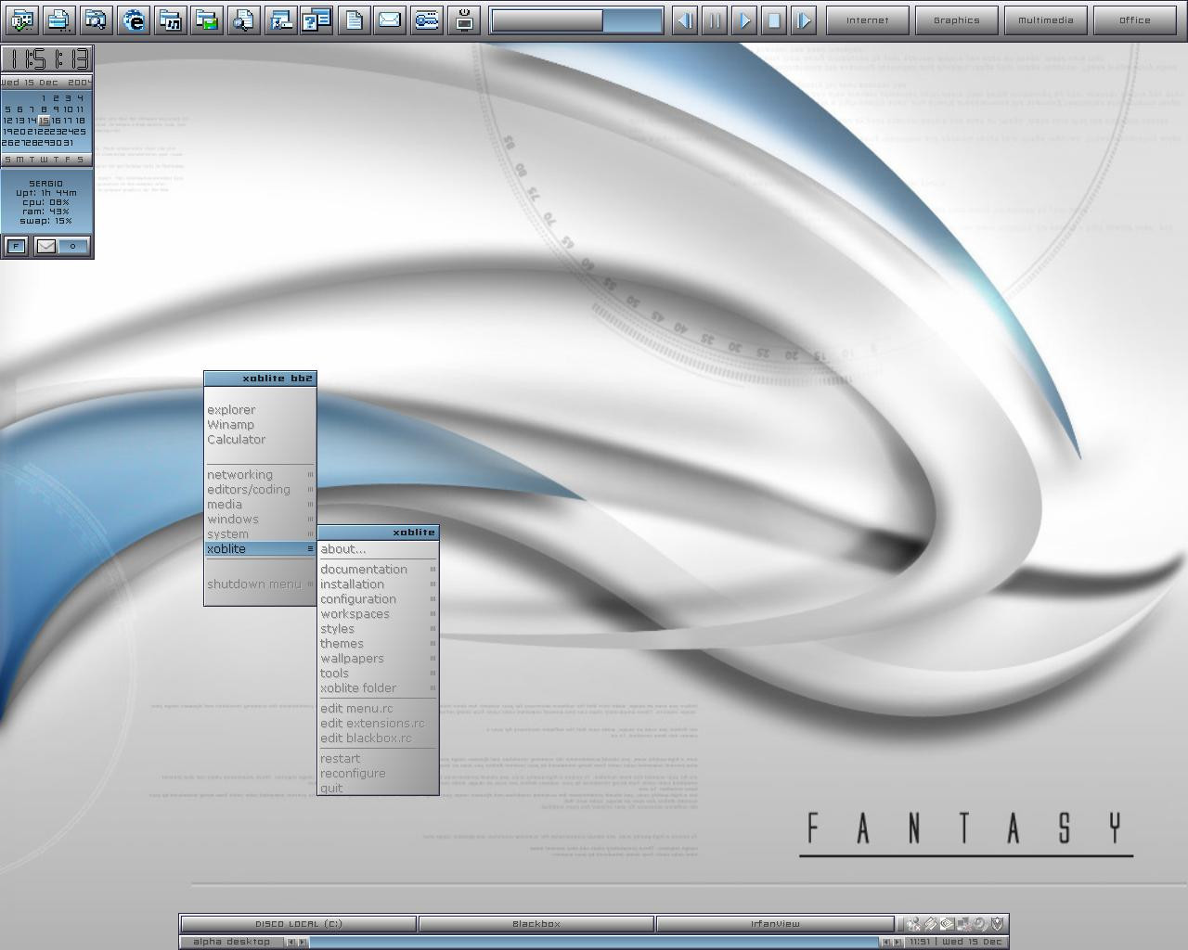Expand the media submenu
The height and width of the screenshot is (950, 1188).
260,505
